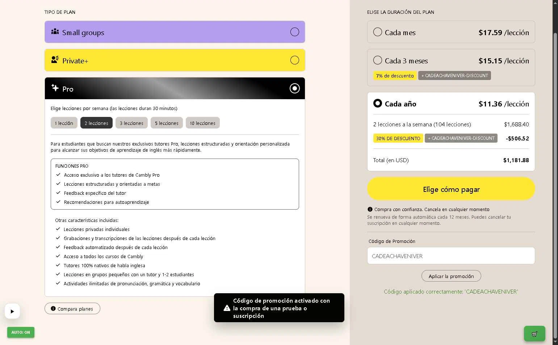Click '2 lecciones a la semana (104 lecciones)'

[x=422, y=124]
